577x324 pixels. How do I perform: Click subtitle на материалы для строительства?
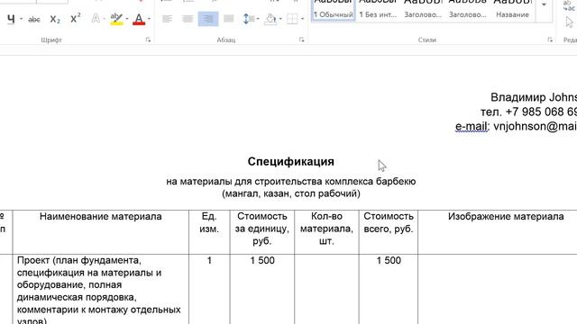290,182
